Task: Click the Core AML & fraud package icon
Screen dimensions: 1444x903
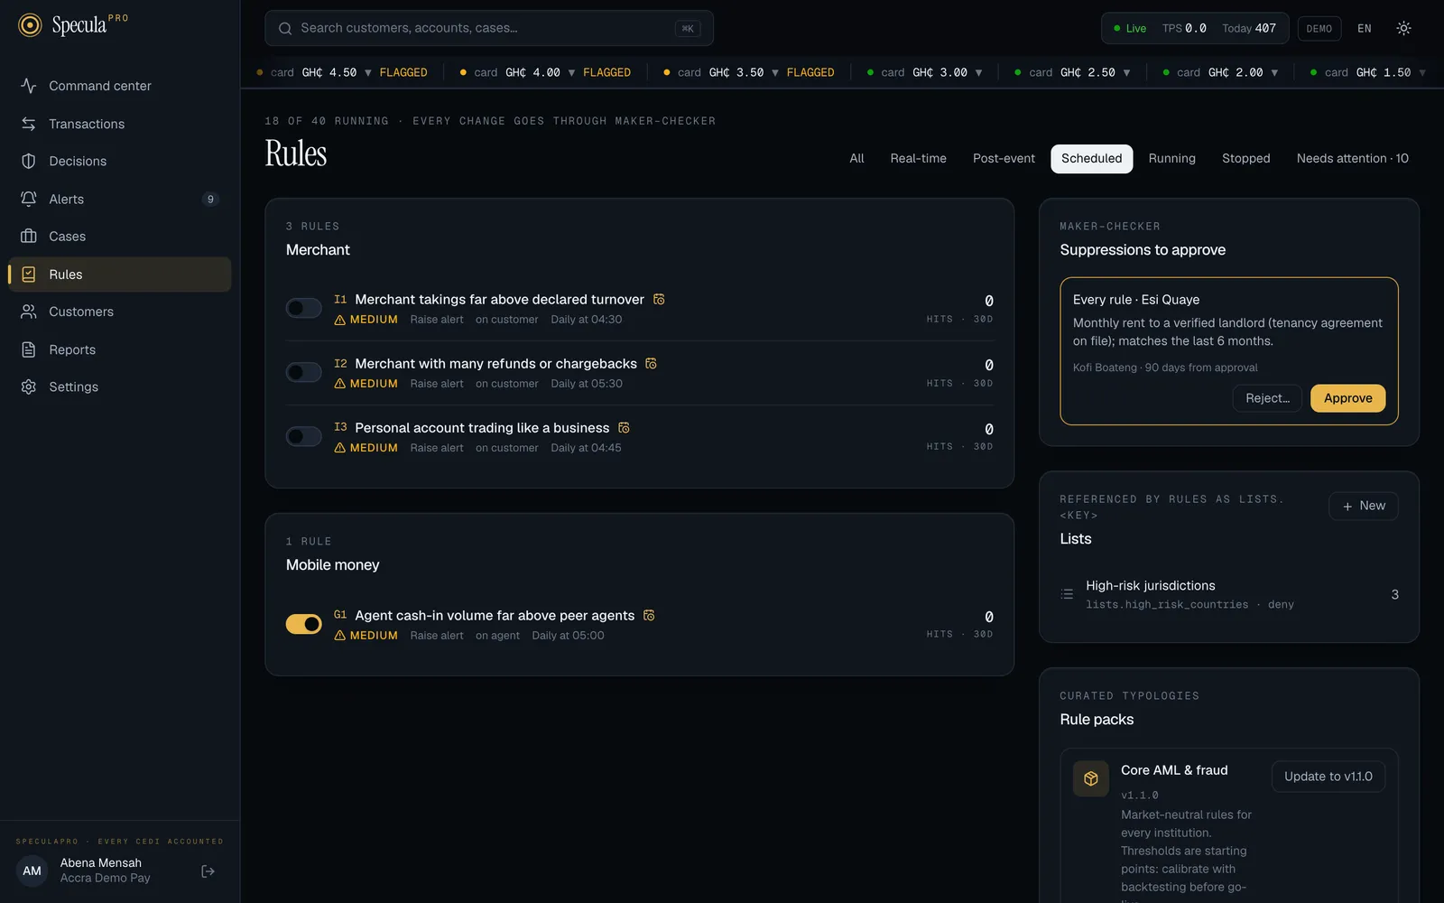Action: tap(1090, 778)
